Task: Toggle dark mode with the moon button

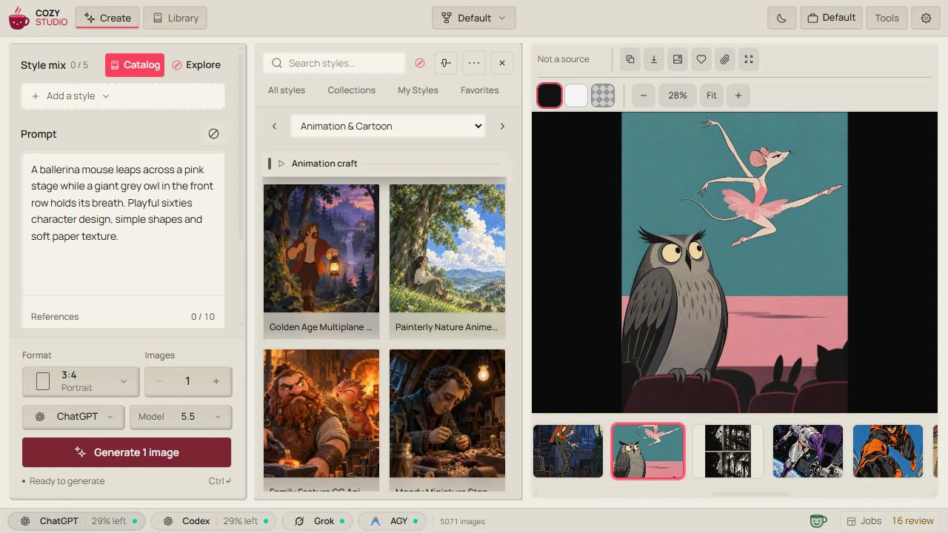Action: (x=781, y=18)
